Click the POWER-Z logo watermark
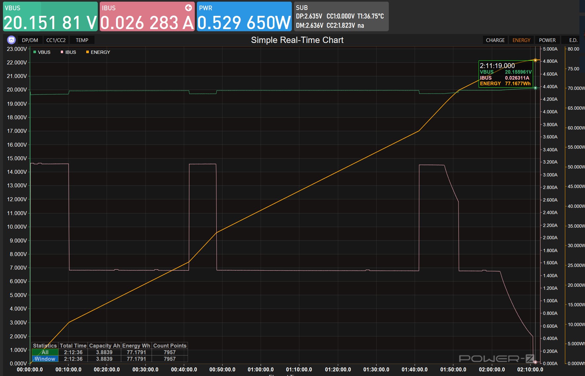Viewport: 585px width, 376px height. pyautogui.click(x=496, y=358)
